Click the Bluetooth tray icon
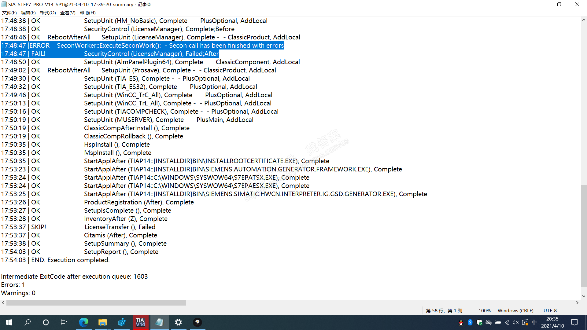 (x=470, y=322)
